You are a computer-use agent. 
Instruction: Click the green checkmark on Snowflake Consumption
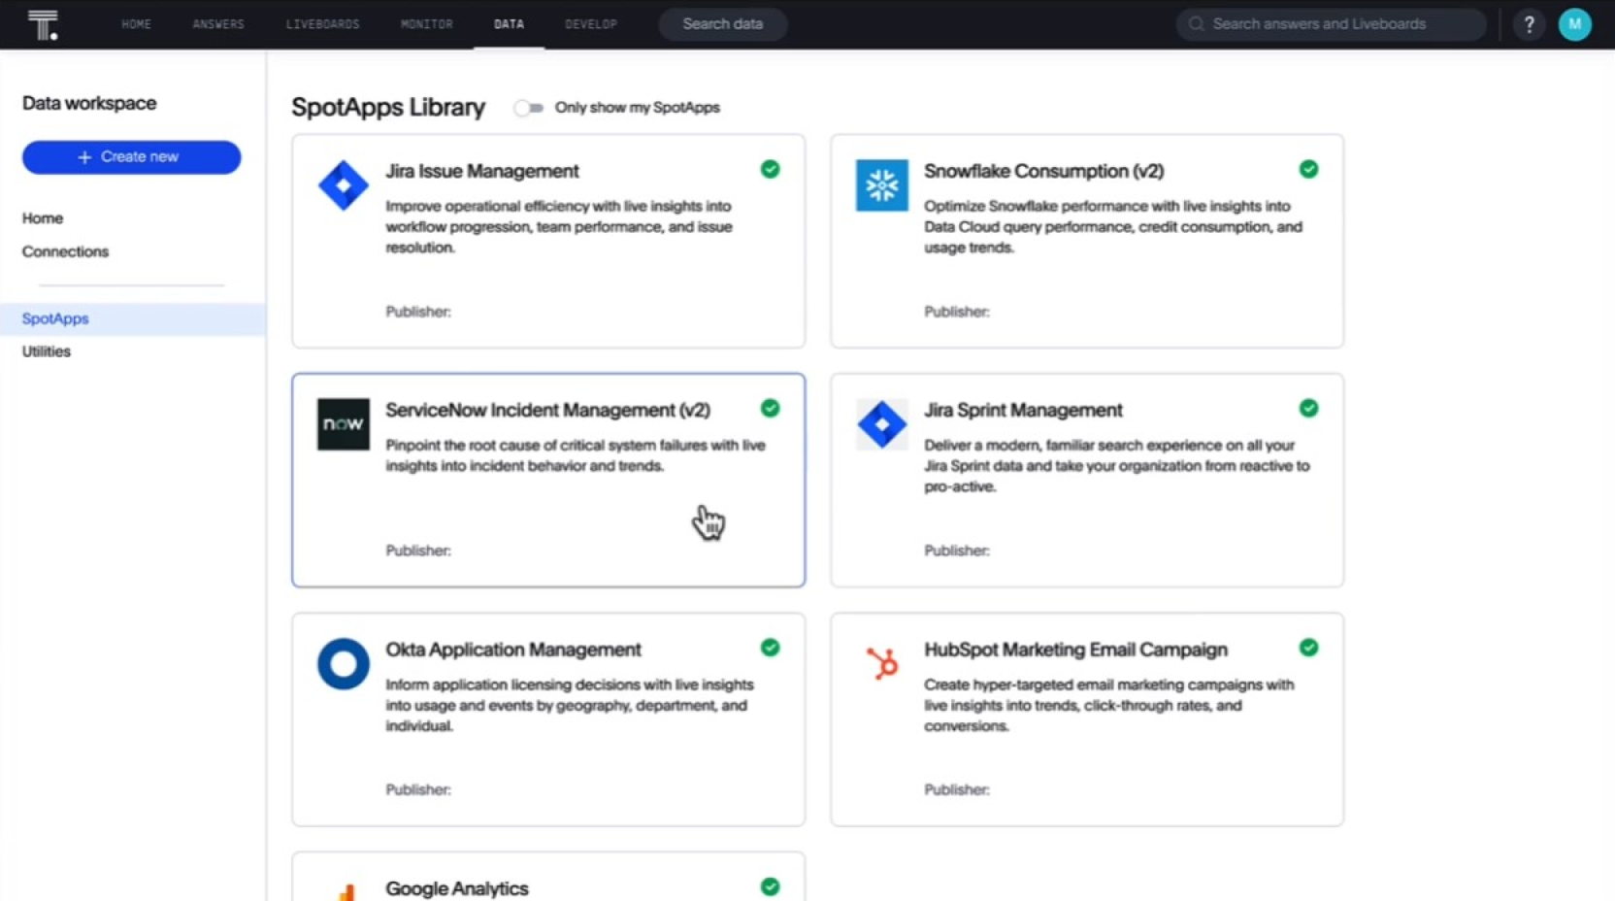[x=1308, y=169]
